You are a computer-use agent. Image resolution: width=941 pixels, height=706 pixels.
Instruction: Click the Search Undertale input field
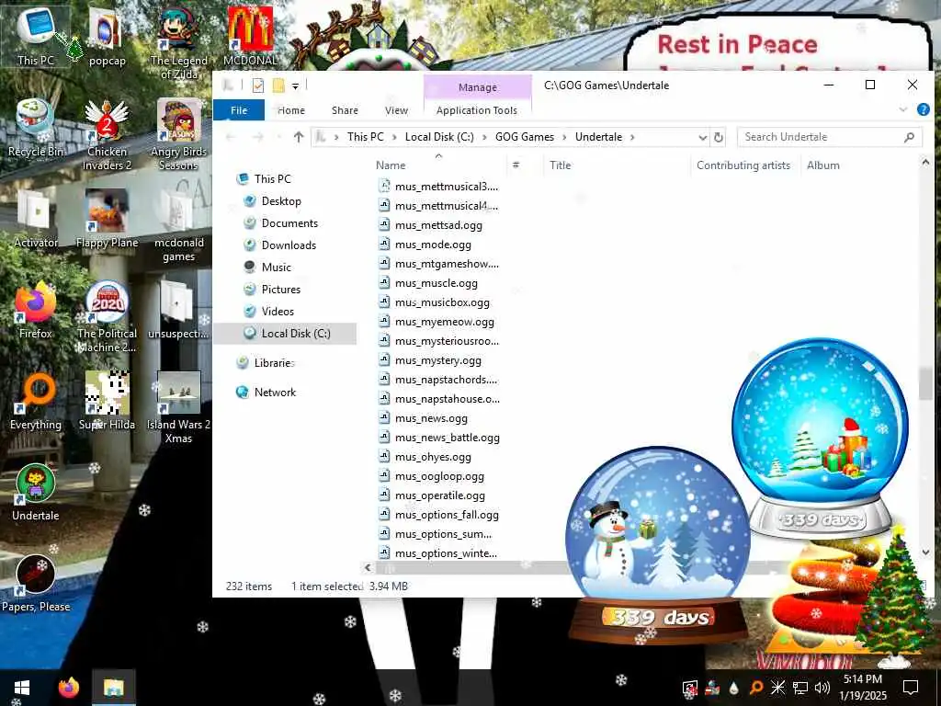click(830, 137)
